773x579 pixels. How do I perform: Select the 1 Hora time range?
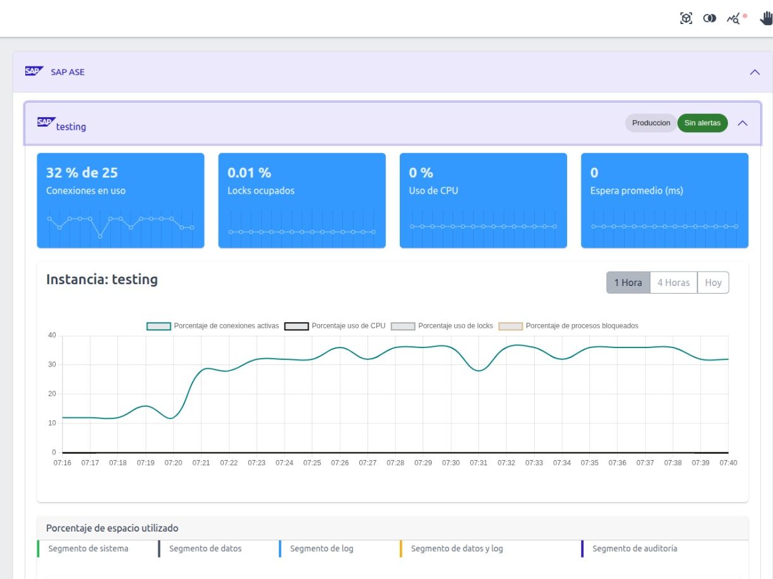628,283
